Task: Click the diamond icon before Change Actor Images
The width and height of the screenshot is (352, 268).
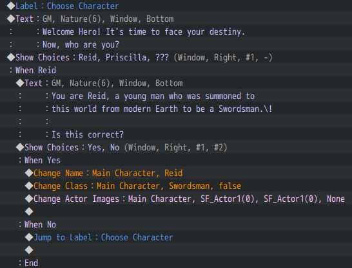Action: (x=29, y=199)
